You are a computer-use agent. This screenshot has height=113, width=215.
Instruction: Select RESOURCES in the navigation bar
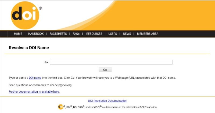(94, 34)
